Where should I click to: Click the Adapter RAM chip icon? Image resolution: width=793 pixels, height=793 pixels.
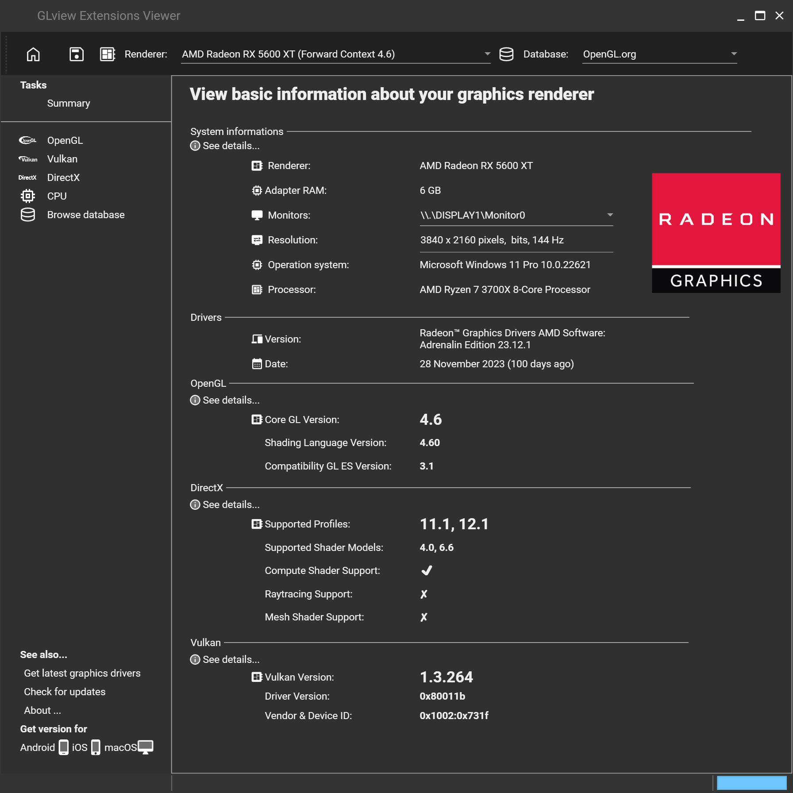257,191
